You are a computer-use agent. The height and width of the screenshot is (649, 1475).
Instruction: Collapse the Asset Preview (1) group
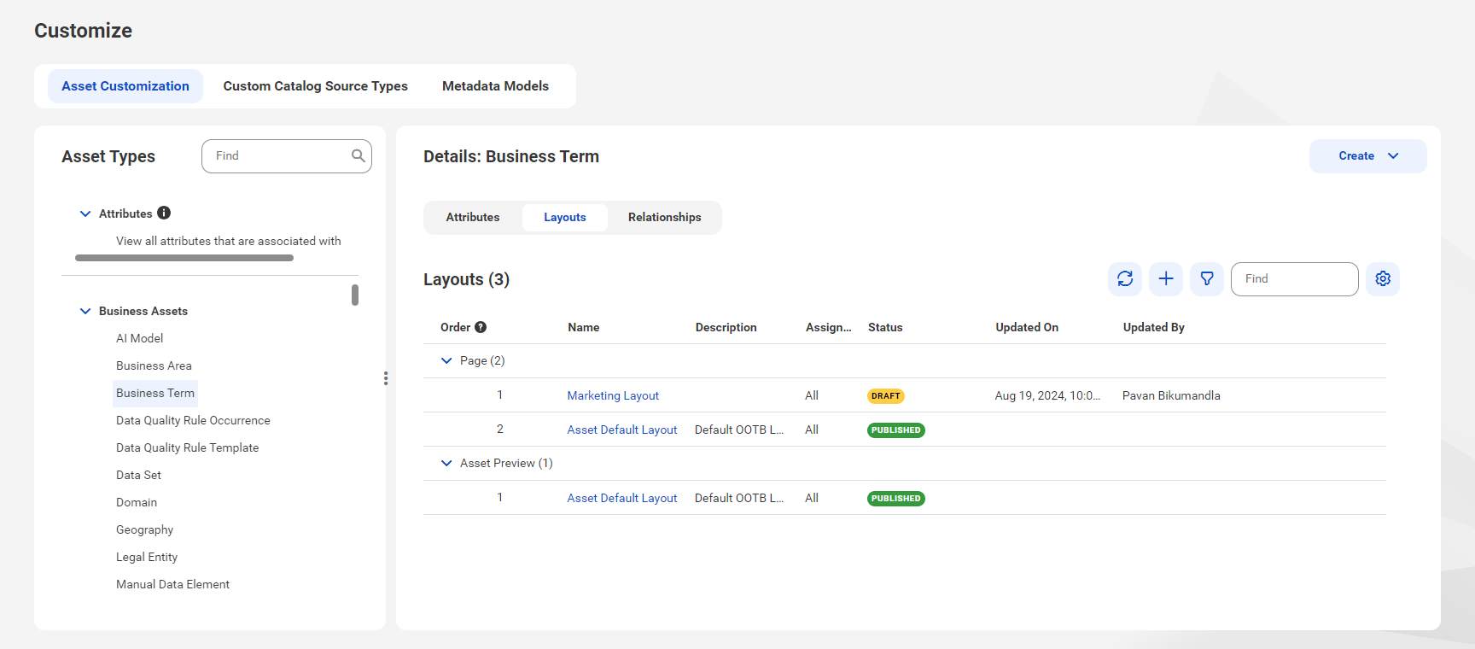pos(446,463)
